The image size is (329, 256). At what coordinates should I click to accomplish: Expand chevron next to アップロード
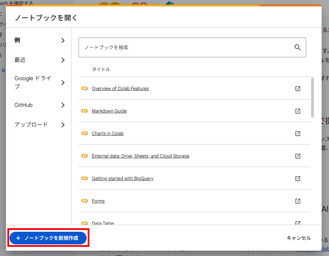63,125
